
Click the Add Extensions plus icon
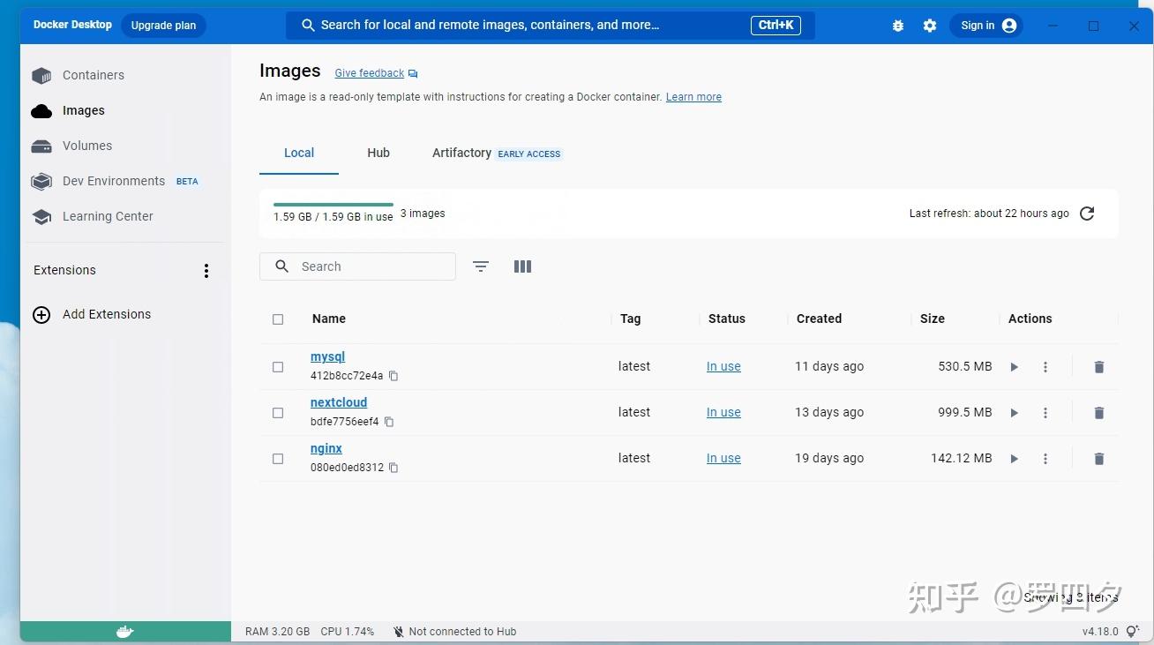(41, 315)
